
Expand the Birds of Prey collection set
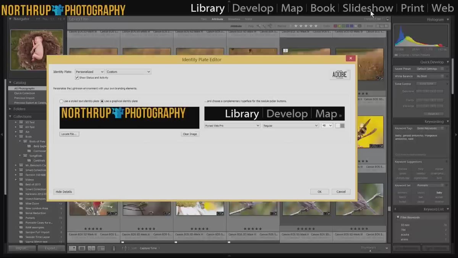[x=20, y=141]
